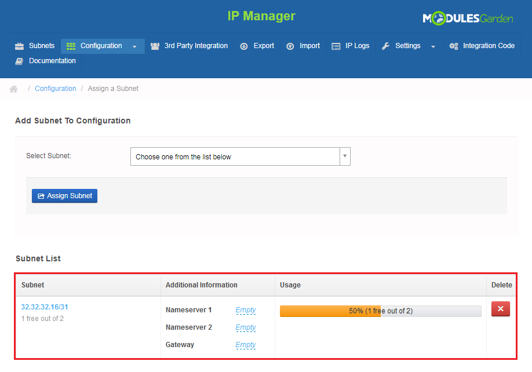Click the '1 free out of 2' text under subnet

pyautogui.click(x=42, y=319)
